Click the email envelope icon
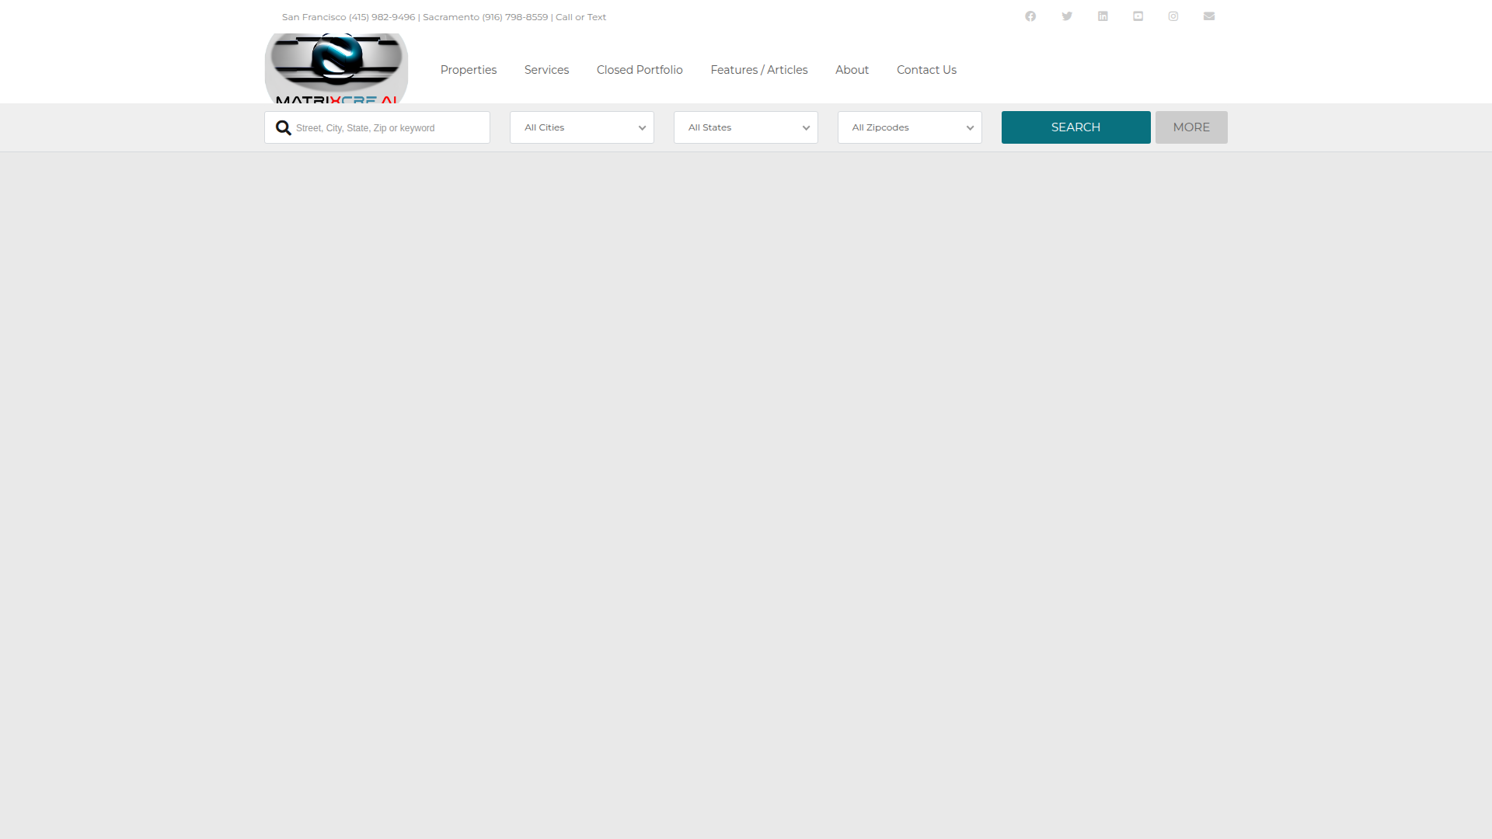Viewport: 1492px width, 839px height. tap(1209, 16)
